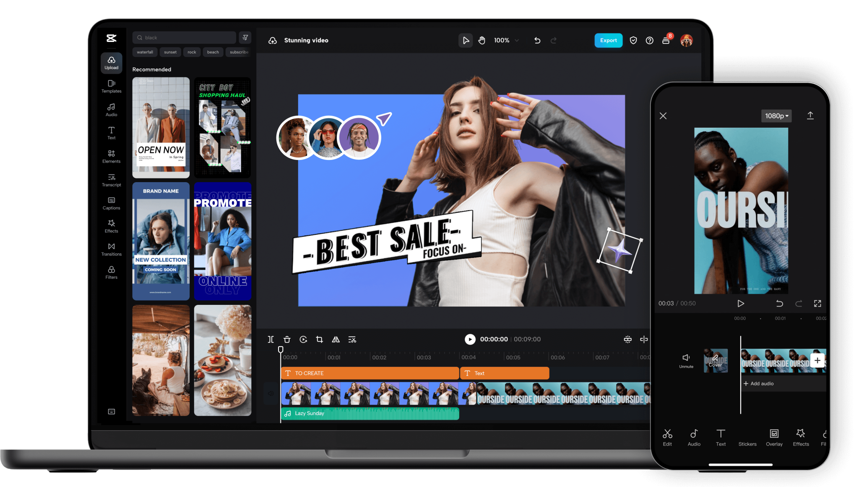859x487 pixels.
Task: Select the Split tool in the timeline toolbar
Action: (271, 340)
